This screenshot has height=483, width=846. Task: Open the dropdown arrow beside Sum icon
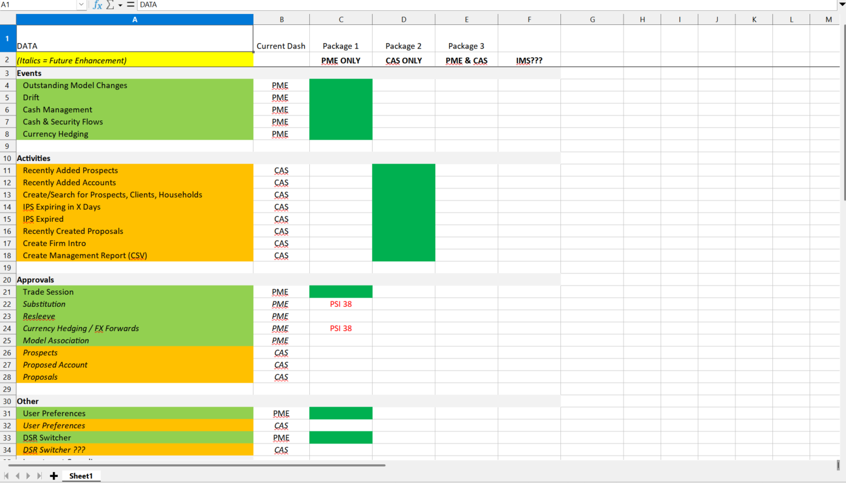pyautogui.click(x=120, y=5)
